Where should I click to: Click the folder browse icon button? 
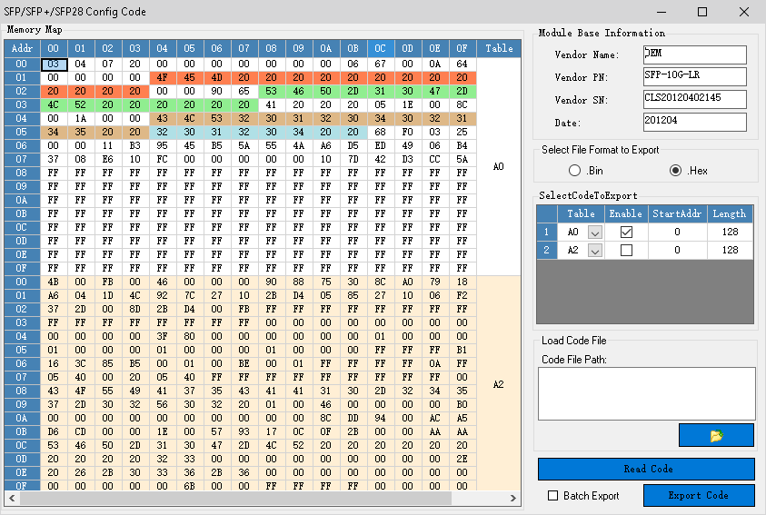(716, 436)
